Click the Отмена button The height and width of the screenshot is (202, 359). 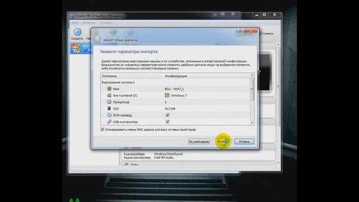(x=244, y=141)
